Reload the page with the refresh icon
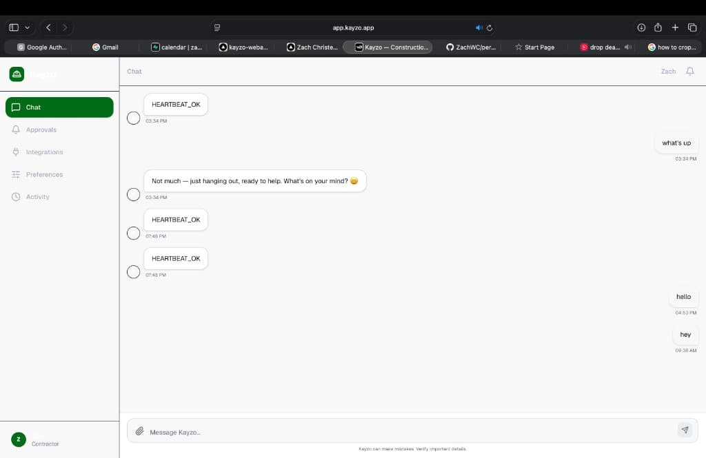This screenshot has height=458, width=706. point(489,28)
